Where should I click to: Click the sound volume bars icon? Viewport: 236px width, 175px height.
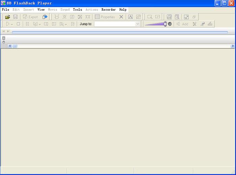coord(210,24)
